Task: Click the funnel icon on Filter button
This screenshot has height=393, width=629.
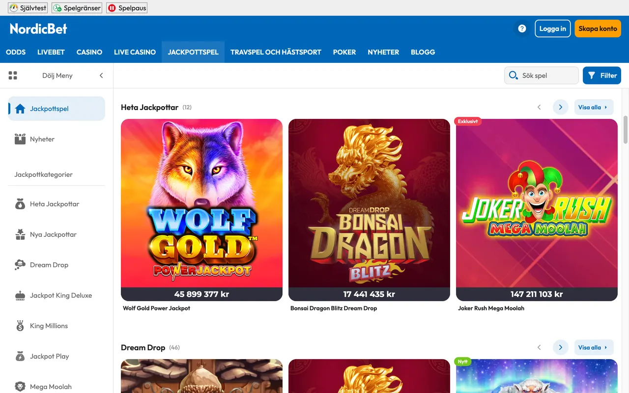Action: click(x=592, y=75)
